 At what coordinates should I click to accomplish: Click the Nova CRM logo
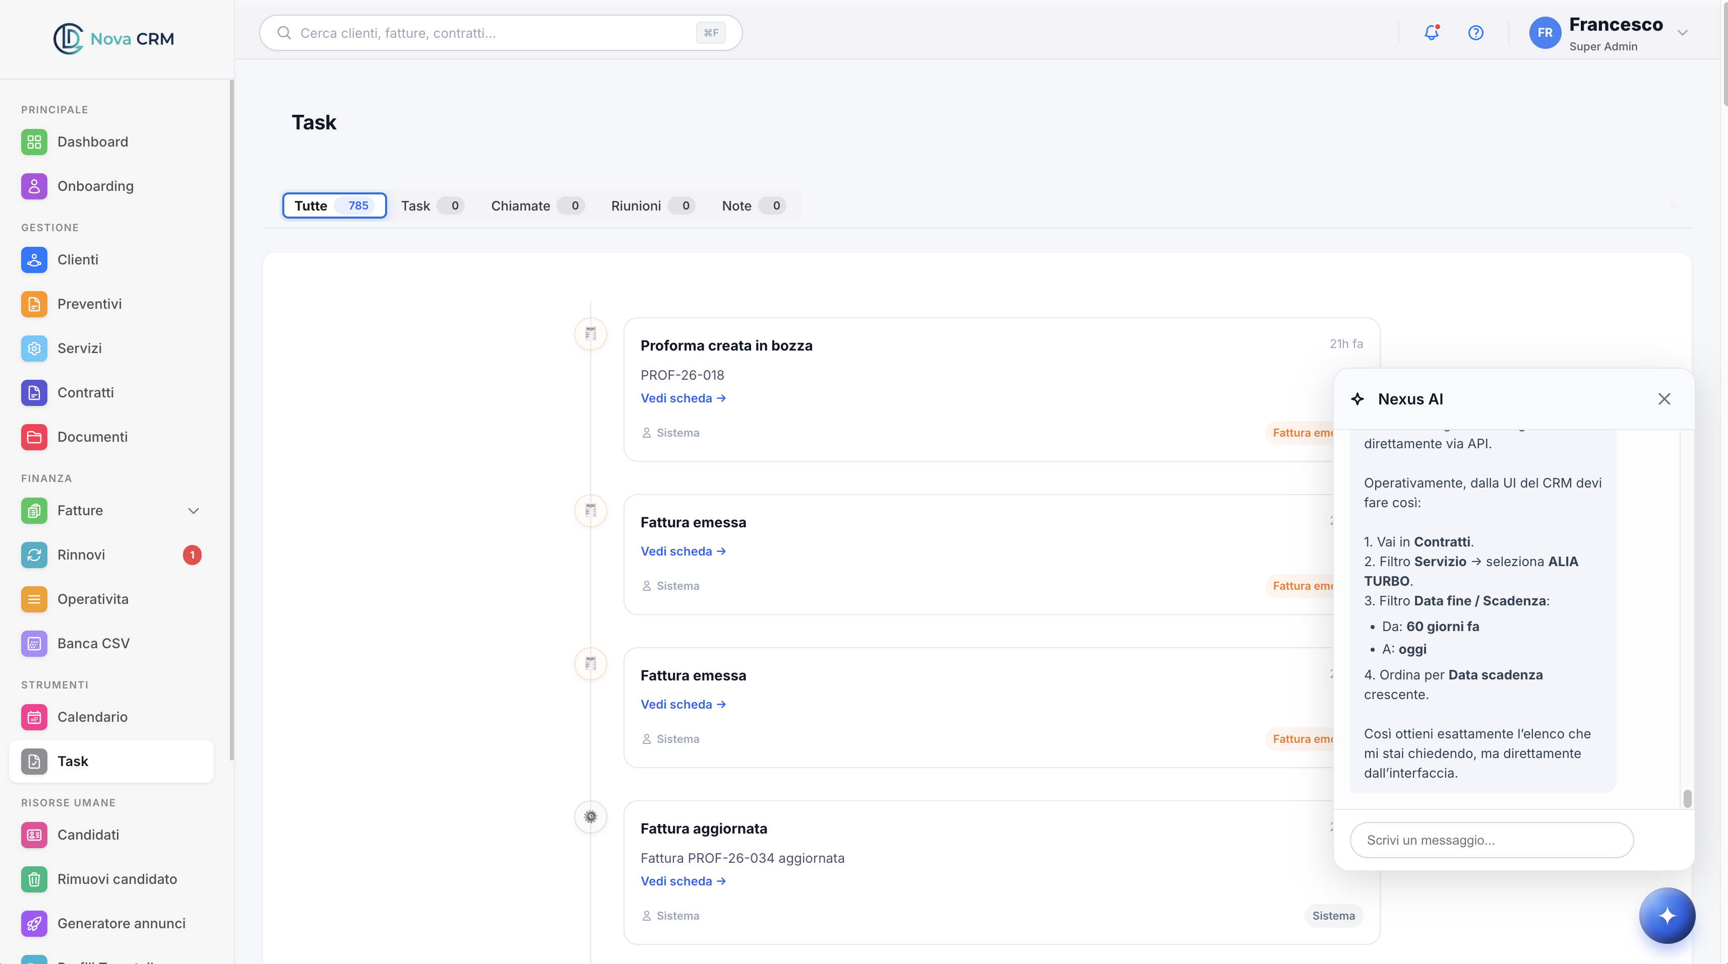click(114, 38)
